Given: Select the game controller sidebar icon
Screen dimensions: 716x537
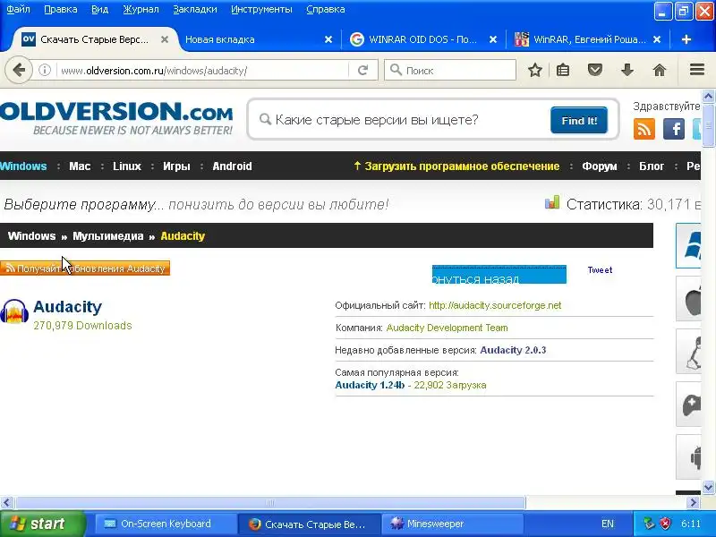Looking at the screenshot, I should [x=688, y=405].
